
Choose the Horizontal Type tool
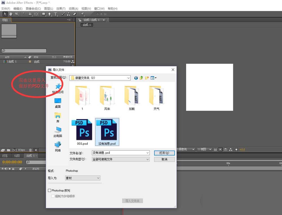(x=56, y=14)
